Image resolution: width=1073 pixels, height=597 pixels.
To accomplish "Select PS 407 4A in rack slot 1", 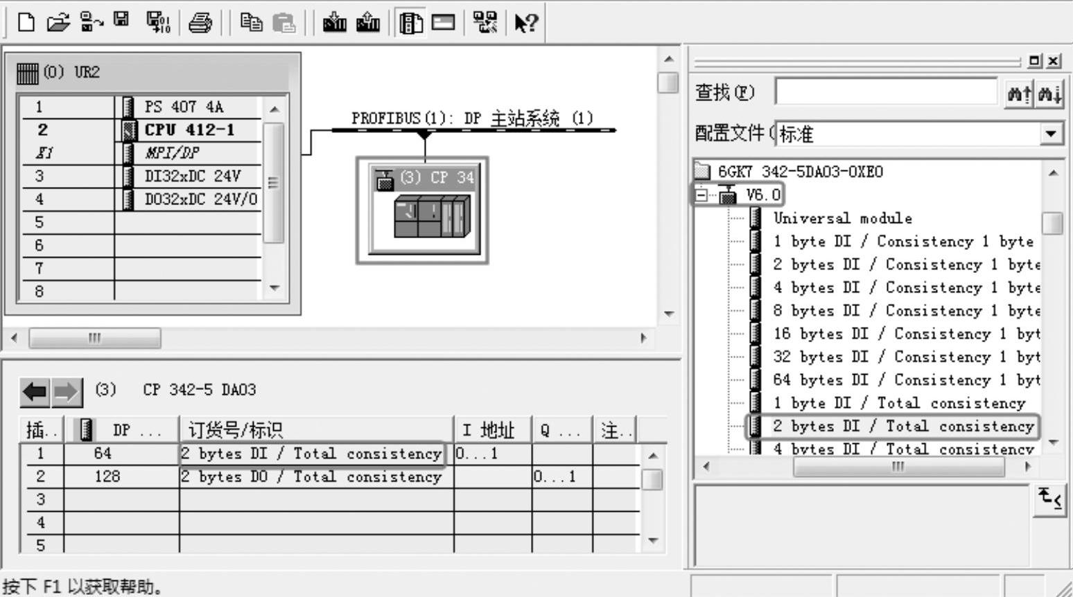I will point(184,107).
